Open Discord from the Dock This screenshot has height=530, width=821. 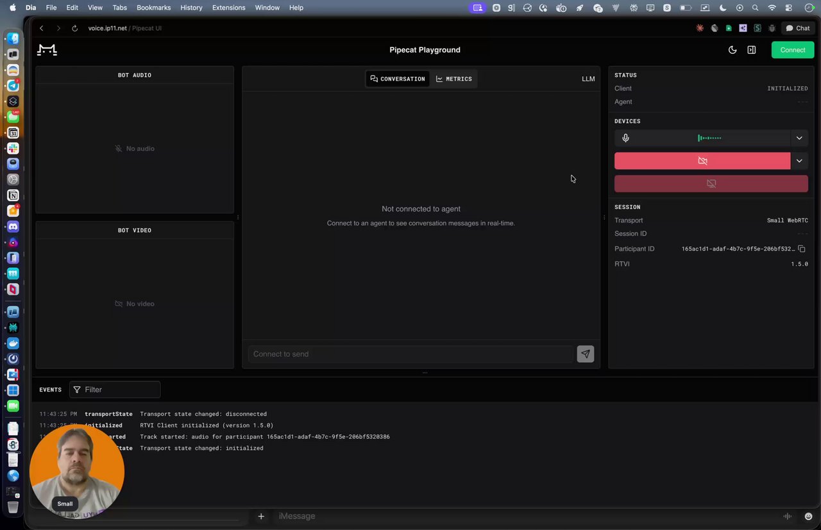13,227
